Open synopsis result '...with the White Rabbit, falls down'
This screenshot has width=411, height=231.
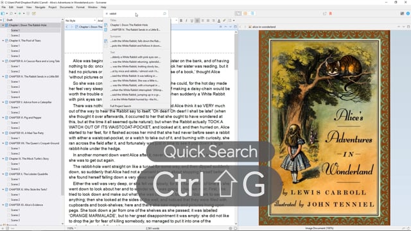(136, 41)
